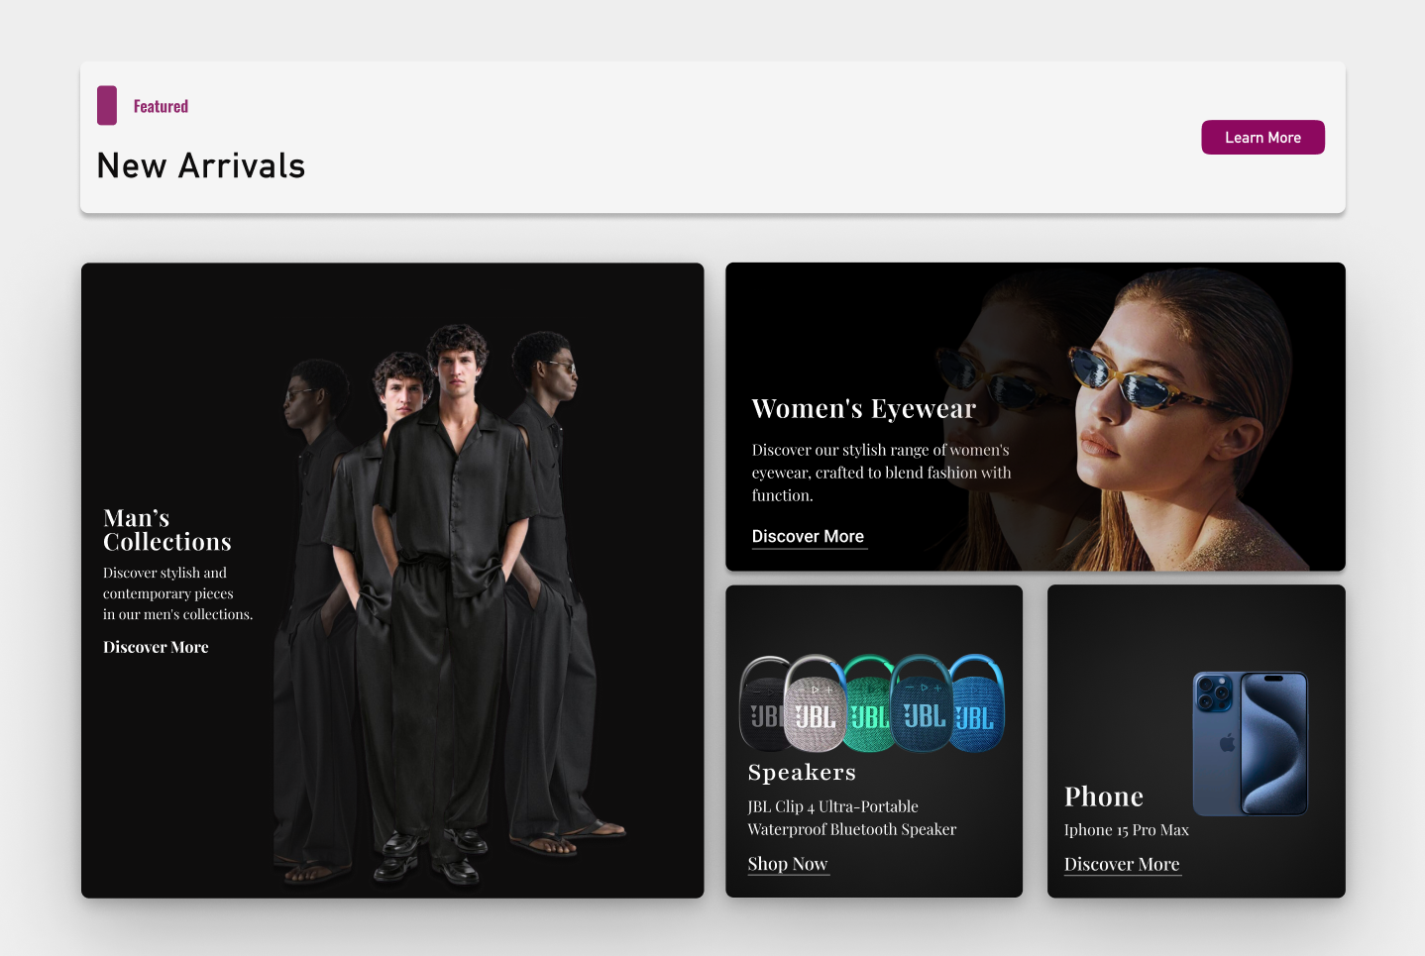This screenshot has height=956, width=1425.
Task: Click the Iphone 15 Pro Max text
Action: click(x=1127, y=830)
